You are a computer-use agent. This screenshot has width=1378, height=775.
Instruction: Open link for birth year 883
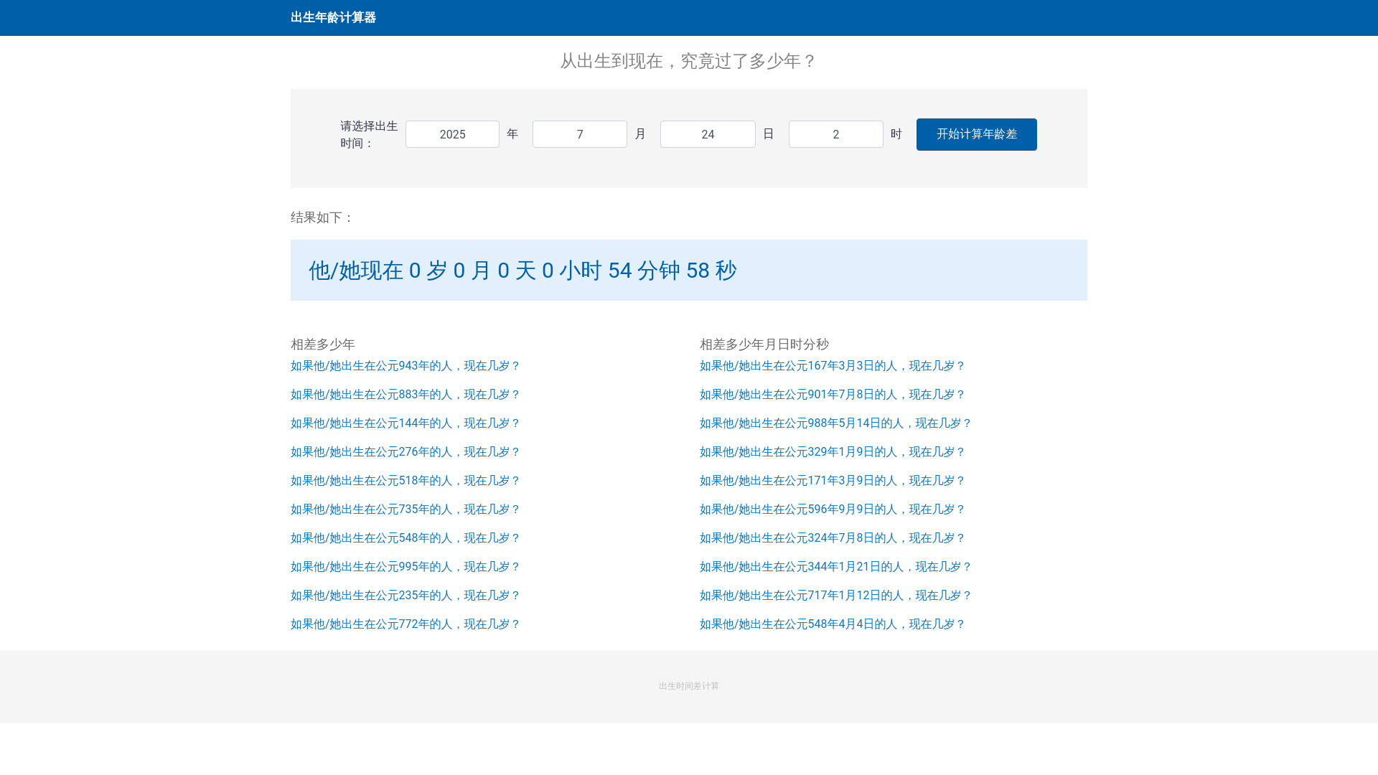coord(406,395)
